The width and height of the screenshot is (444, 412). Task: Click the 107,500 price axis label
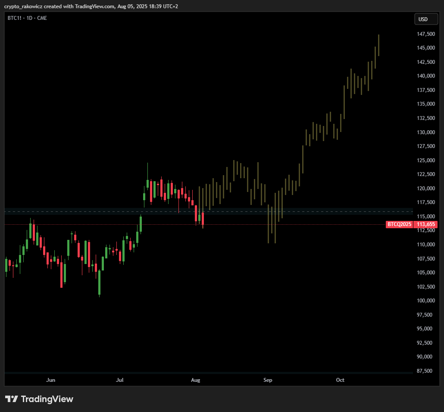point(426,259)
